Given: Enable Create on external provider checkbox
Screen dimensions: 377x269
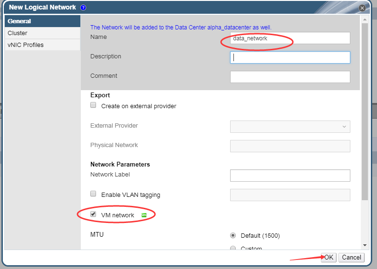Looking at the screenshot, I should pyautogui.click(x=93, y=105).
